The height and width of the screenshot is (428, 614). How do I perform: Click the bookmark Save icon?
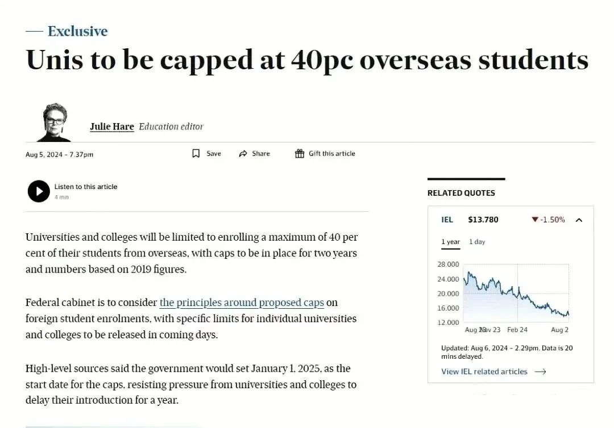click(196, 153)
